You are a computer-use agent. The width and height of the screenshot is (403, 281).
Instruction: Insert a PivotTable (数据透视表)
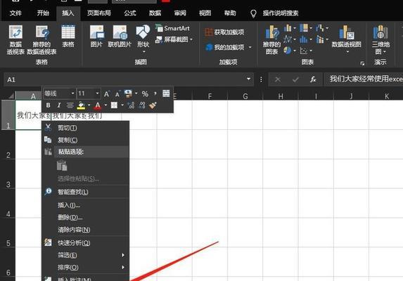tap(15, 39)
